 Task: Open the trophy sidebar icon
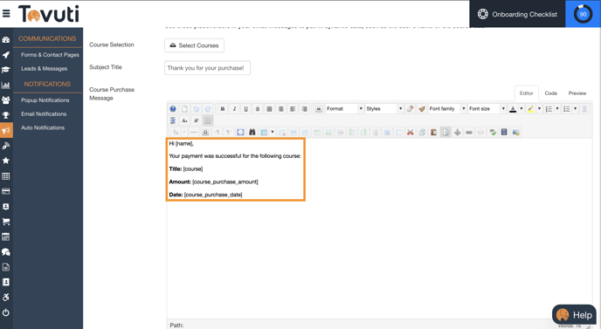tap(6, 115)
